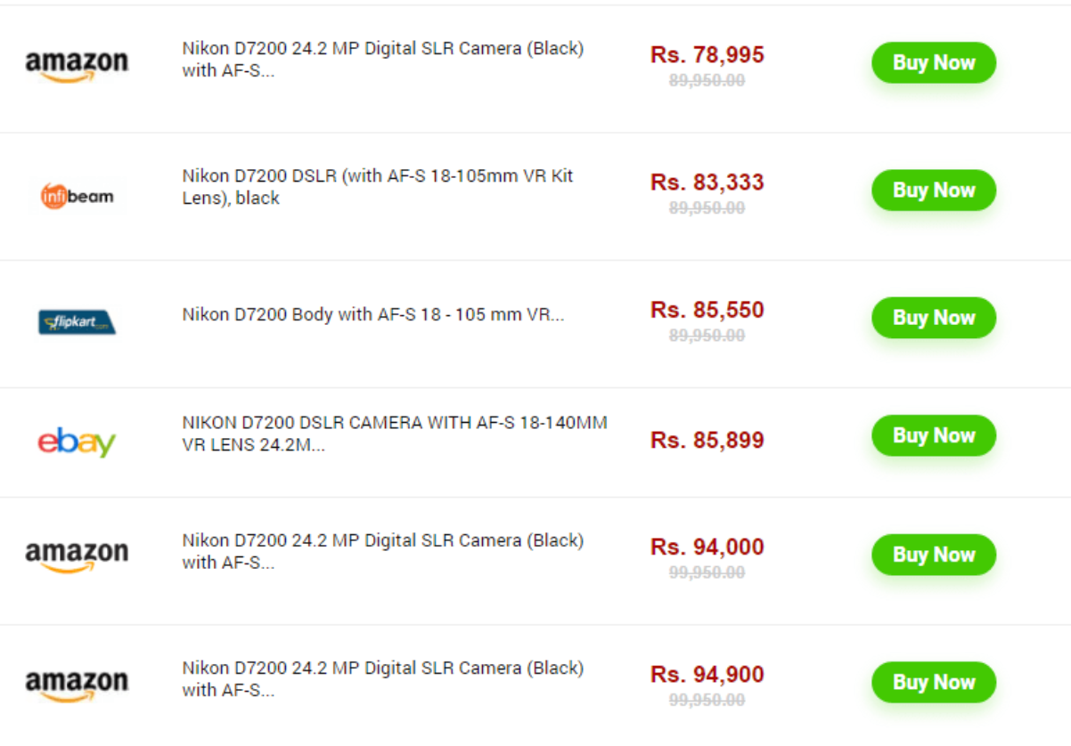Click the Rs. 83,333 Infibeam price
The width and height of the screenshot is (1071, 746).
point(707,182)
